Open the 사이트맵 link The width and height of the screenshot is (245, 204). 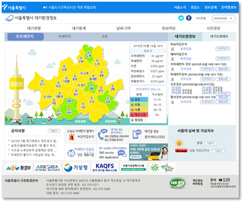201,18
